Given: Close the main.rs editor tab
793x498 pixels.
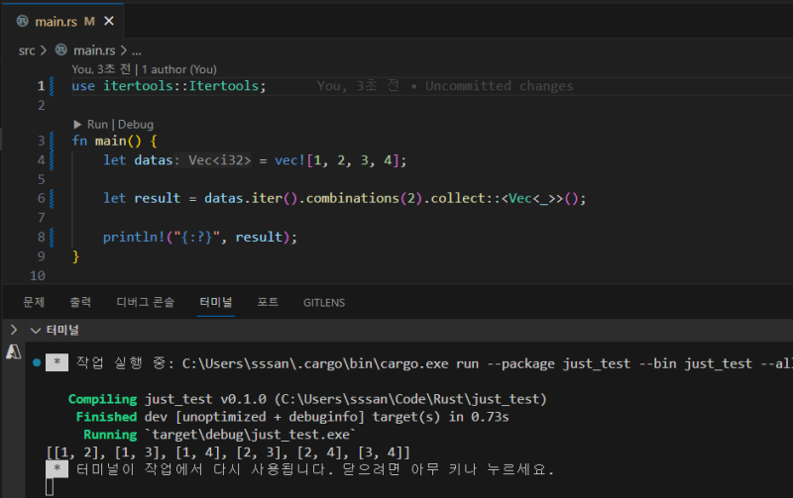Looking at the screenshot, I should [108, 21].
